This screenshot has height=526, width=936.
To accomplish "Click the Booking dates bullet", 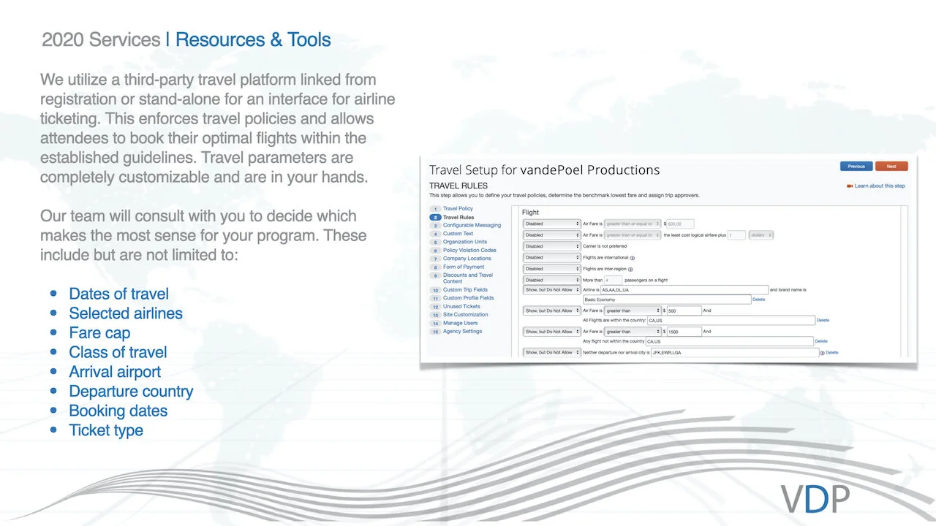I will (118, 411).
